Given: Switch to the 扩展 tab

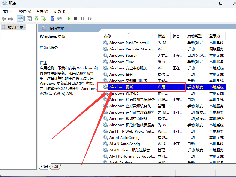Looking at the screenshot, I should pos(44,166).
